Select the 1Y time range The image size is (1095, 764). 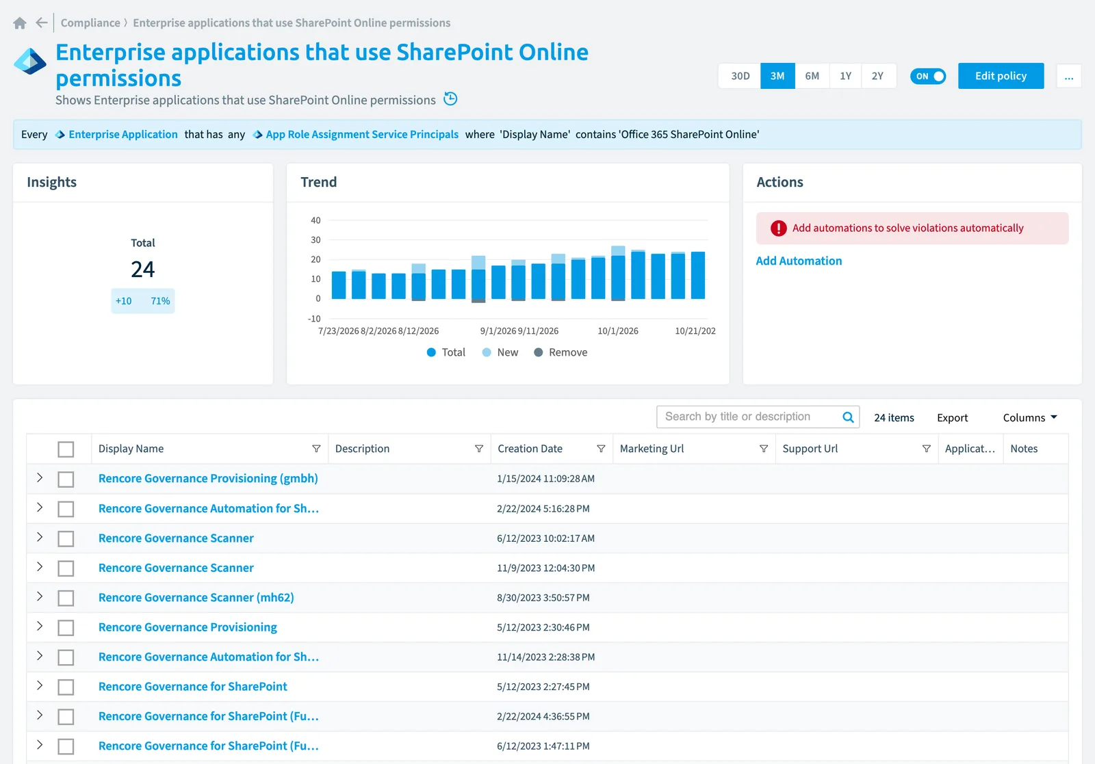(846, 76)
